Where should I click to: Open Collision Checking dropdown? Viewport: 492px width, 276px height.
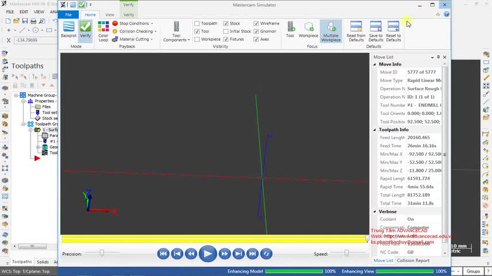134,31
